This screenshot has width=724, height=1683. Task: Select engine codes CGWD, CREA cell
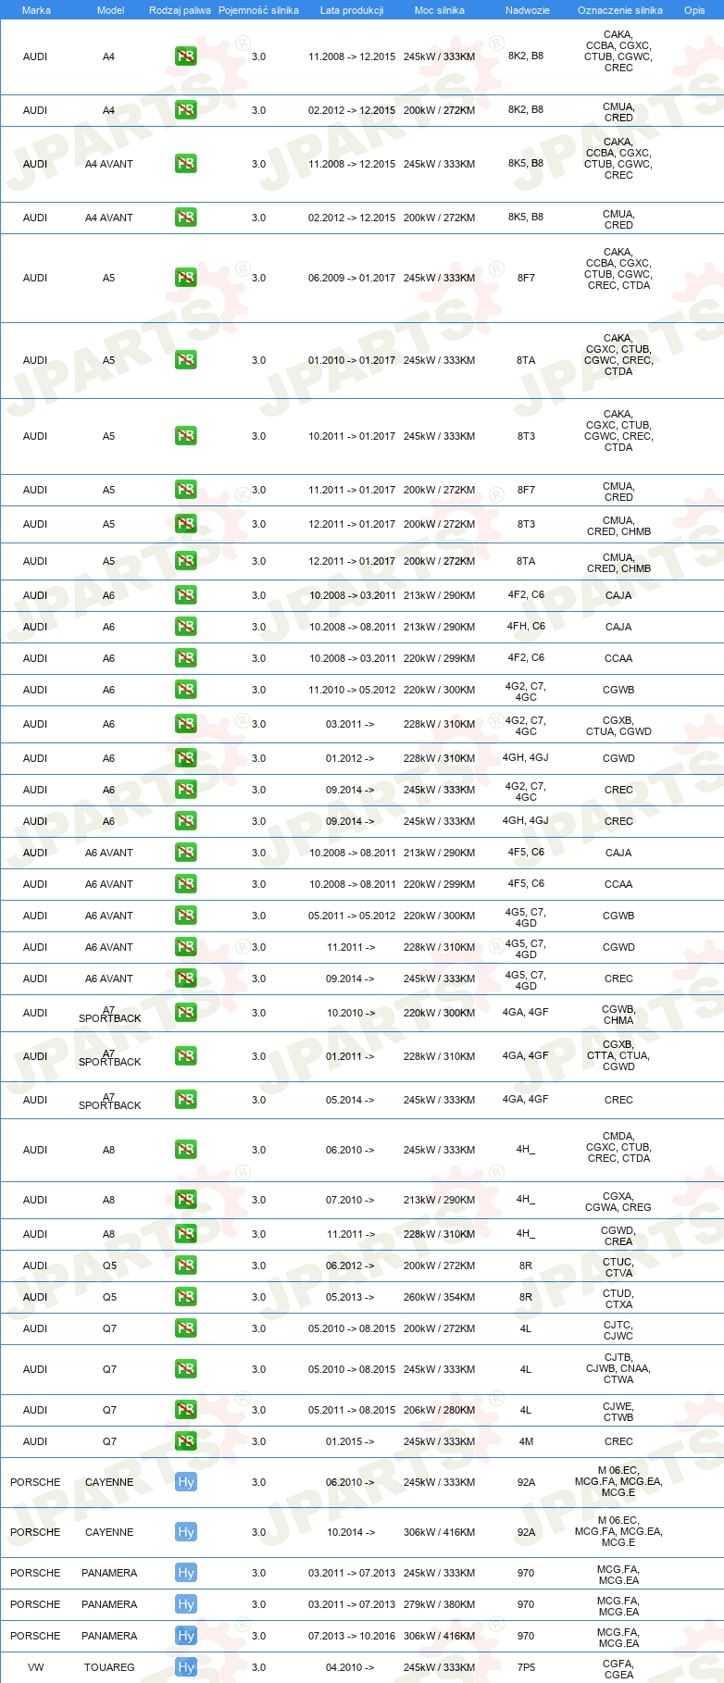coord(618,1235)
